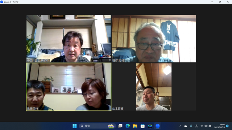Image resolution: width=232 pixels, height=130 pixels.
Task: Select the 浅田秀行 video tile
Action: pos(69,87)
